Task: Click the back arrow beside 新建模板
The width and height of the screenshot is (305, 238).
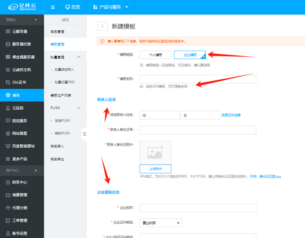Action: pos(102,26)
